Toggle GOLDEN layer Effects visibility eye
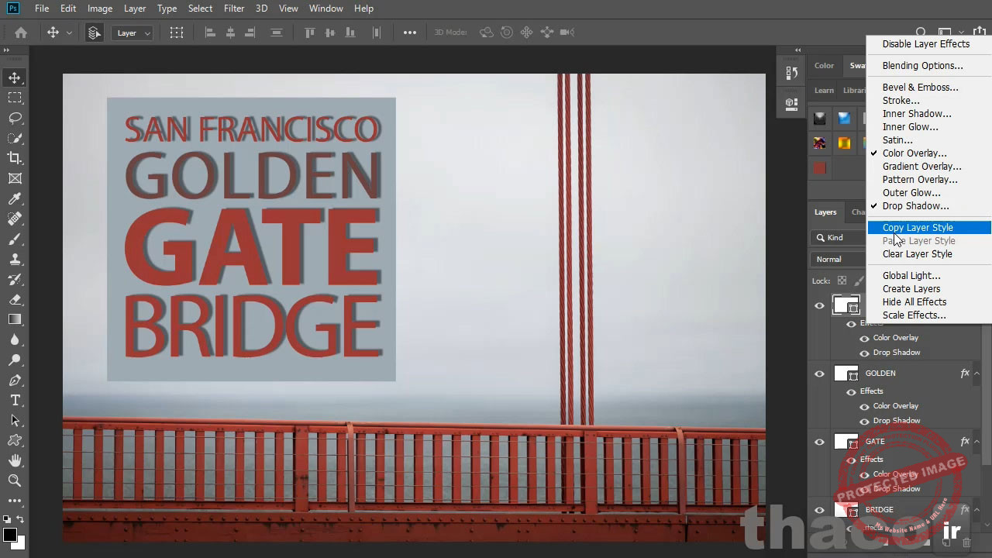 [851, 391]
